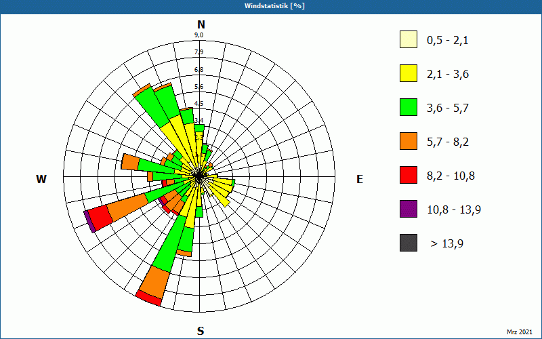Click the purple 10,8 - 13,9 legend swatch
Image resolution: width=542 pixels, height=339 pixels.
click(x=409, y=209)
